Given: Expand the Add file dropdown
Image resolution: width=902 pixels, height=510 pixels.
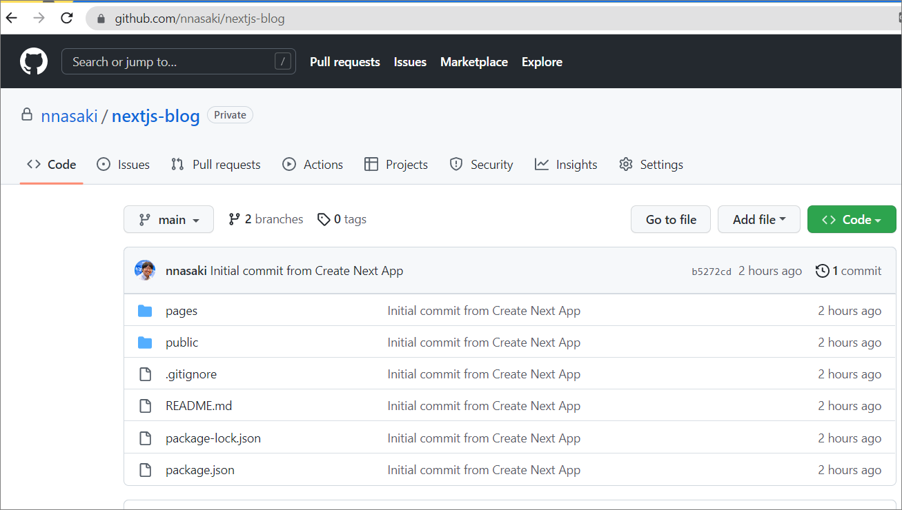Looking at the screenshot, I should tap(759, 219).
